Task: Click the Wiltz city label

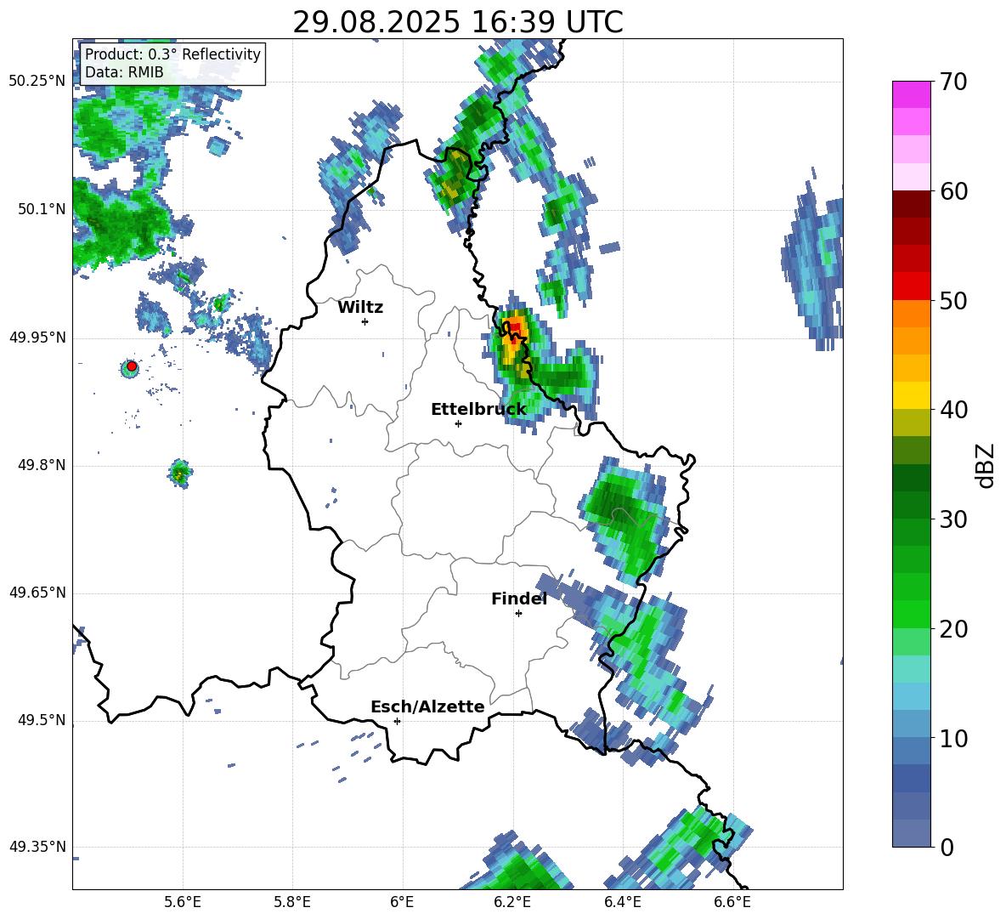Action: tap(360, 308)
